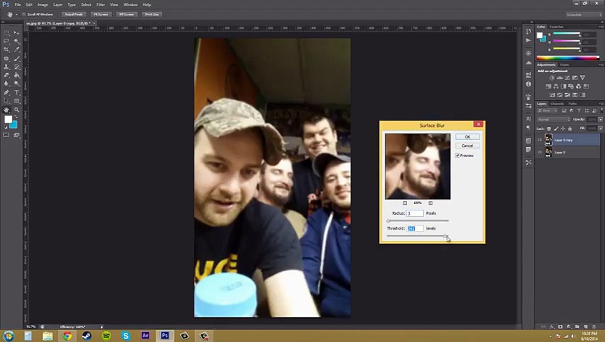This screenshot has height=342, width=605.
Task: Click the Threshold levels input field
Action: (x=414, y=228)
